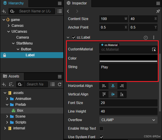The image size is (162, 140).
Task: Switch to the Assets tab
Action: tap(12, 76)
